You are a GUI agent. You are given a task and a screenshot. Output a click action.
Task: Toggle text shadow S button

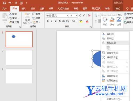coord(60,21)
